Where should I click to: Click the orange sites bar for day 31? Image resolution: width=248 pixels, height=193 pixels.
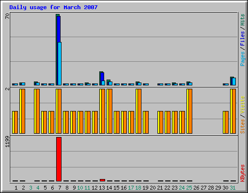click(234, 111)
